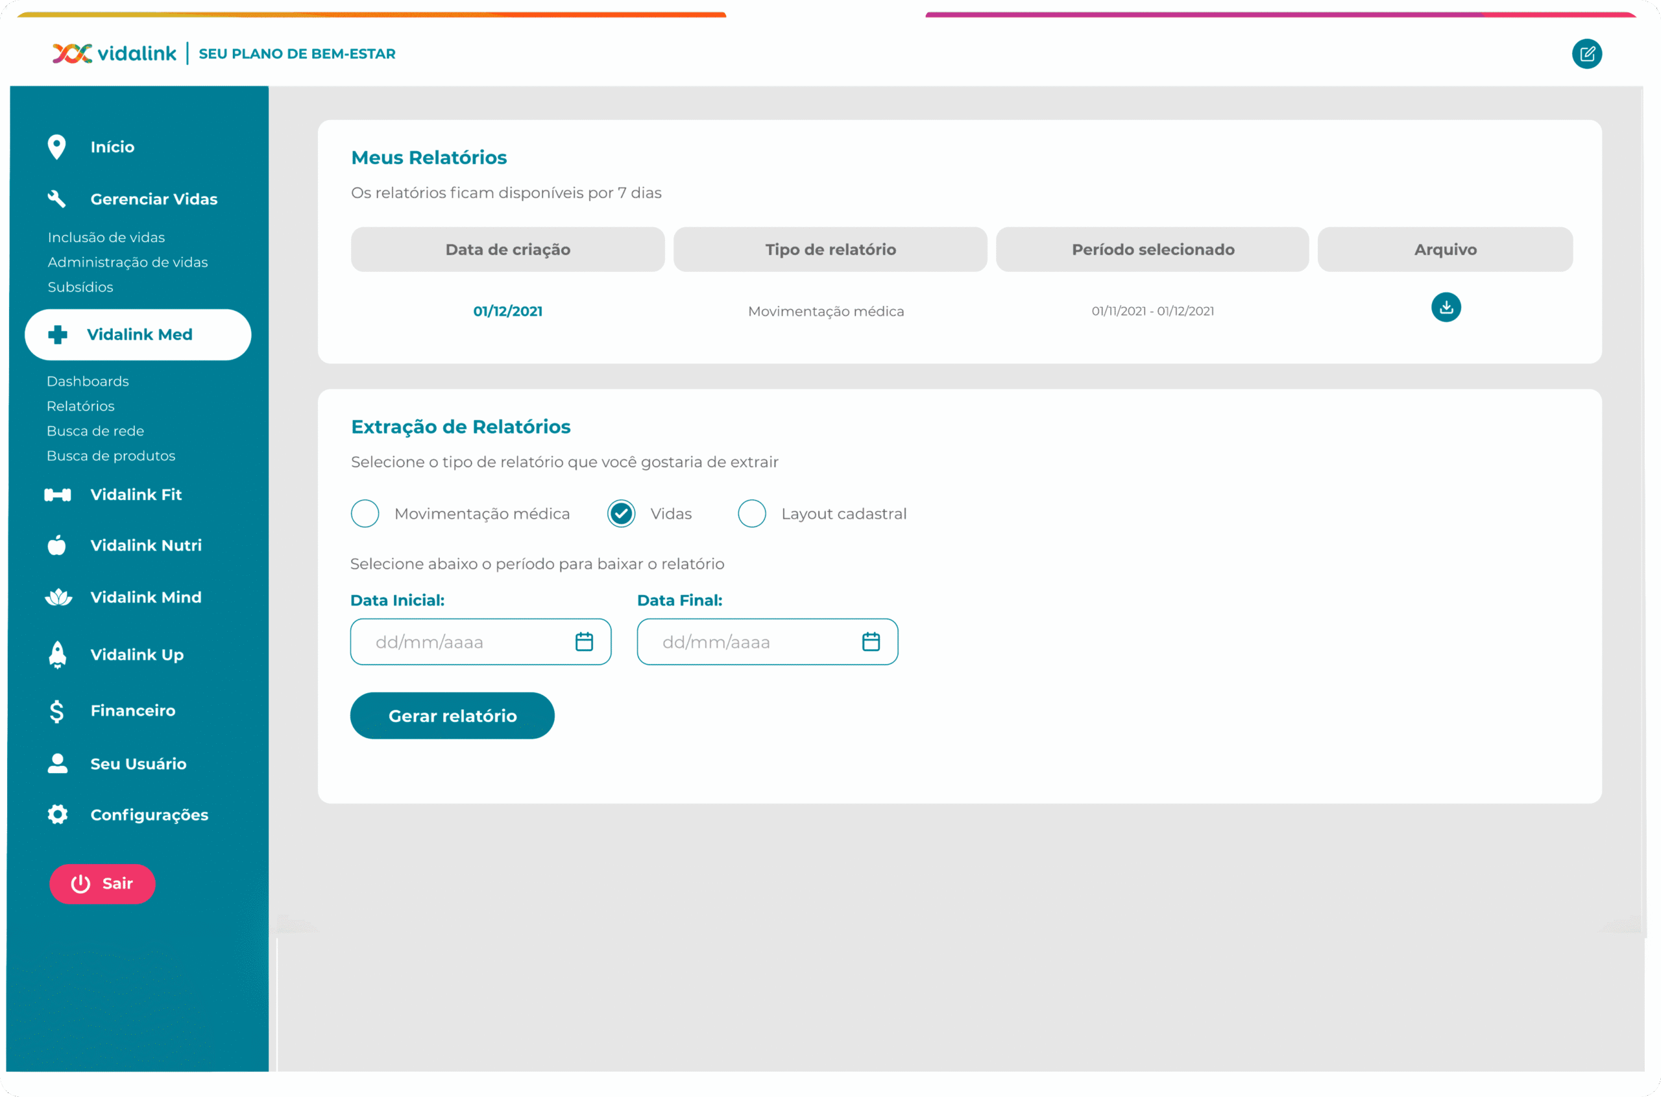The image size is (1661, 1097).
Task: Open calendar picker for Data Inicial
Action: click(584, 641)
